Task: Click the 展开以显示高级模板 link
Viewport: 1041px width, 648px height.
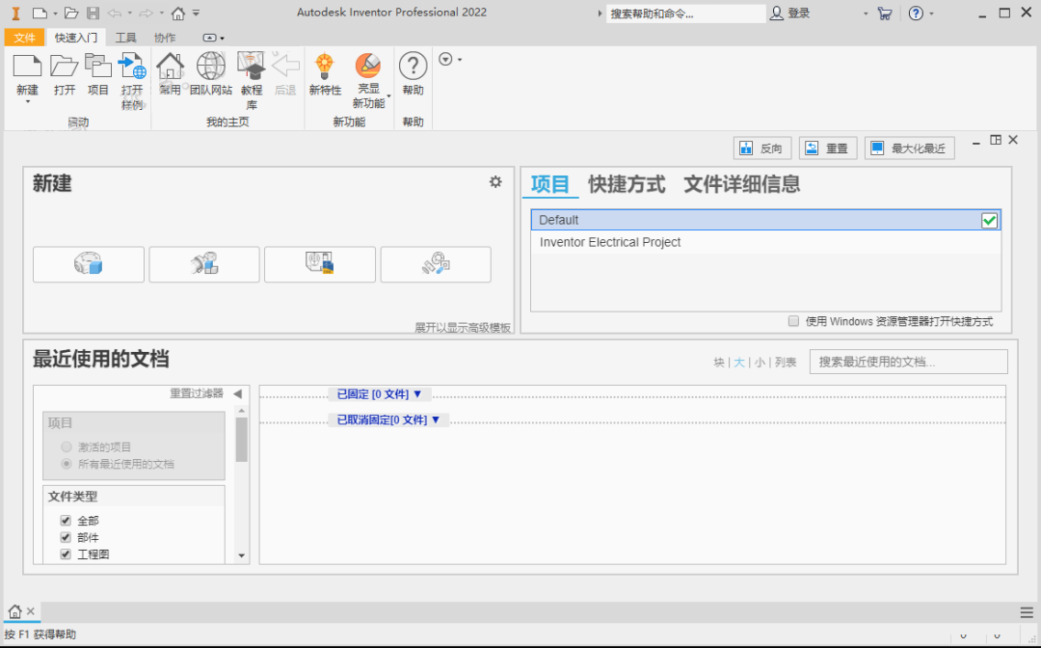Action: point(463,327)
